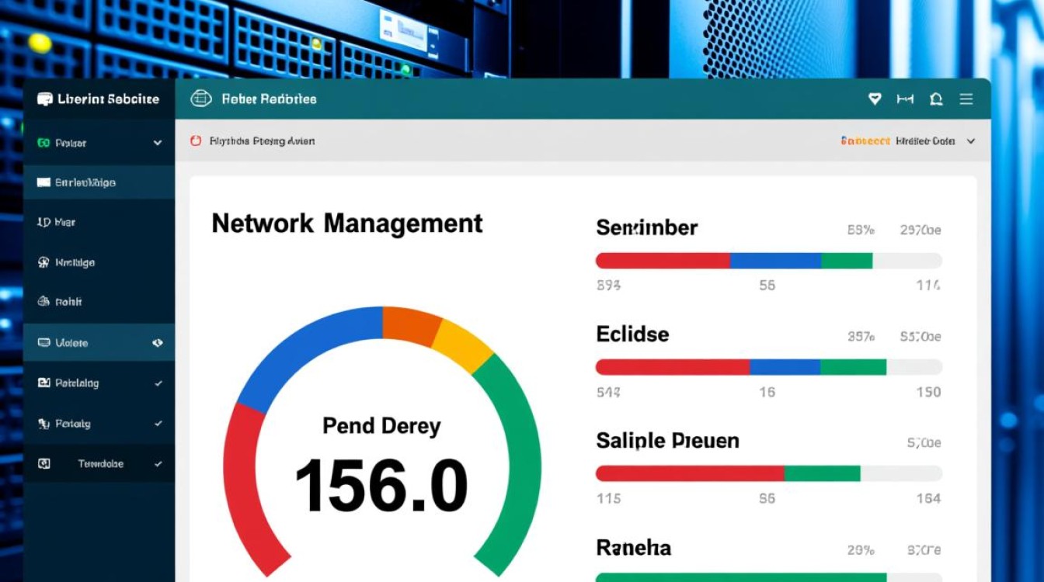This screenshot has height=582, width=1044.
Task: Open notifications via the bell icon
Action: [936, 99]
